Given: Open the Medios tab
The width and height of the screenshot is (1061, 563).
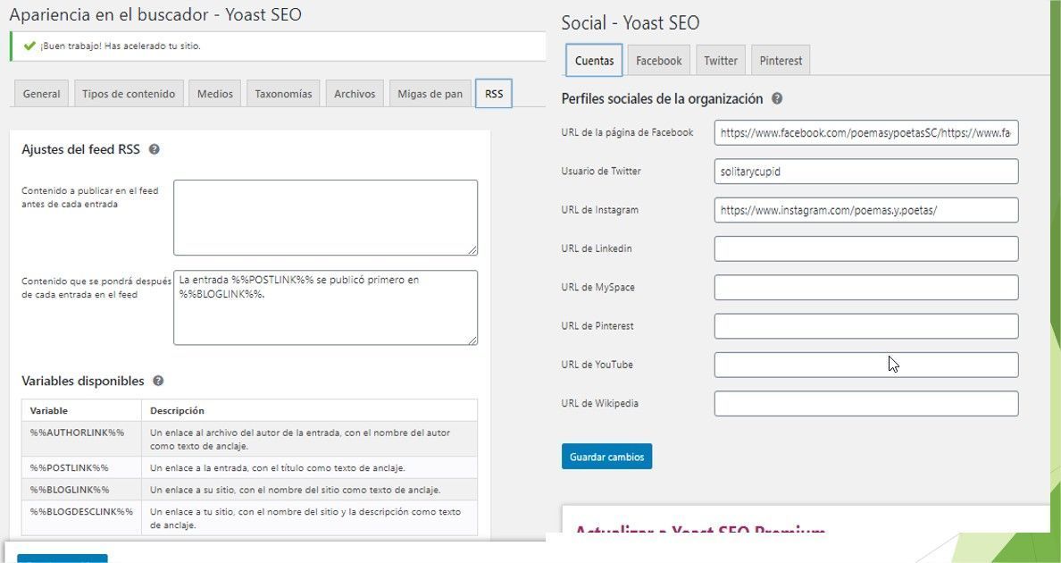Looking at the screenshot, I should 215,94.
